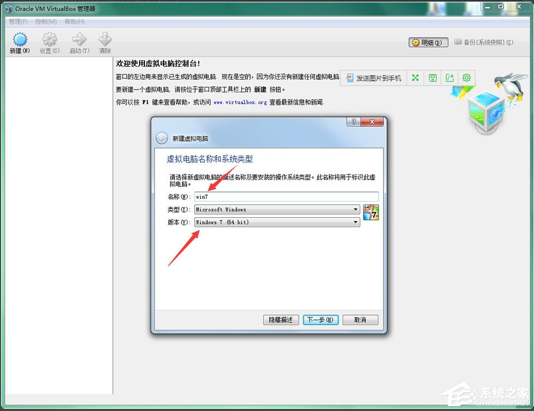Expand the 版本 version dropdown
The image size is (534, 411).
(x=356, y=222)
